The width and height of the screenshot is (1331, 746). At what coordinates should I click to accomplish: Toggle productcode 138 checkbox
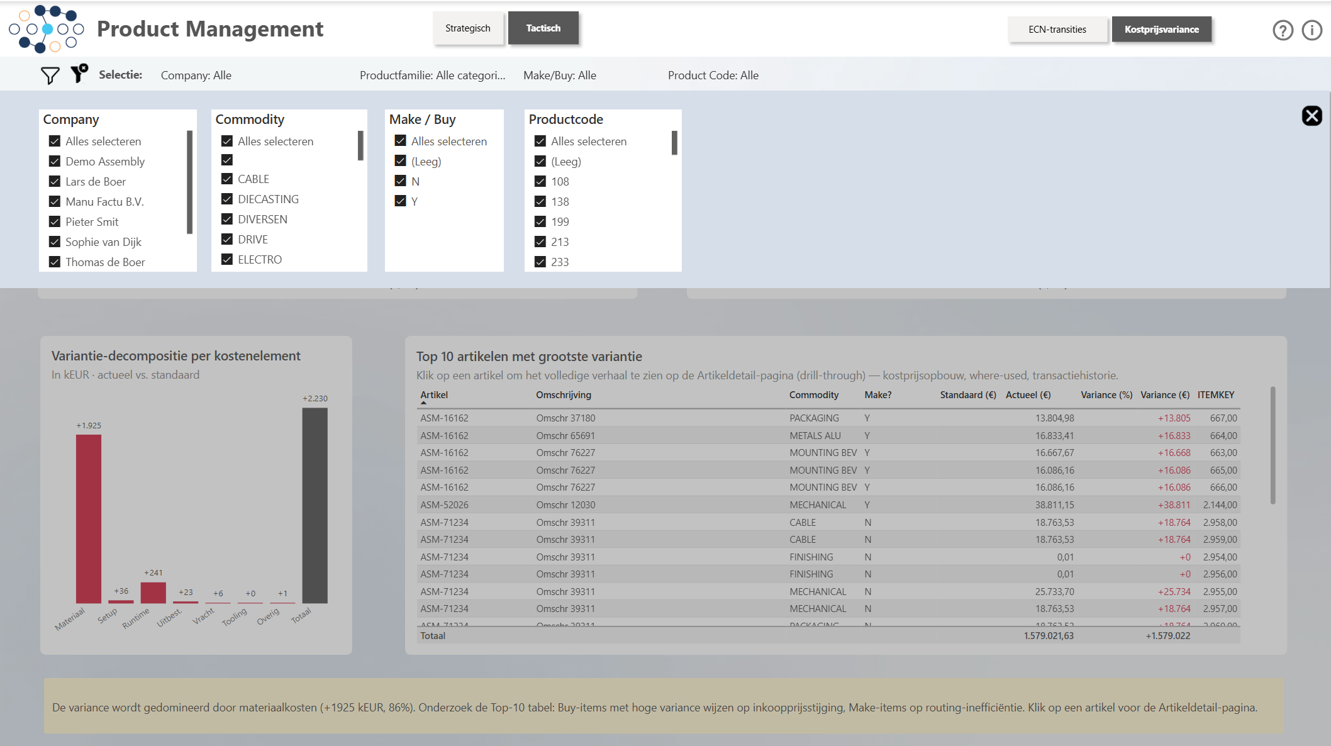coord(540,202)
